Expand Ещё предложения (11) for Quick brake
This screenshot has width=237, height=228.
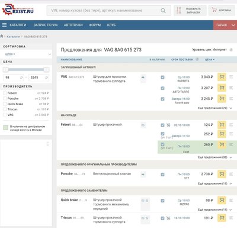[x=215, y=210]
